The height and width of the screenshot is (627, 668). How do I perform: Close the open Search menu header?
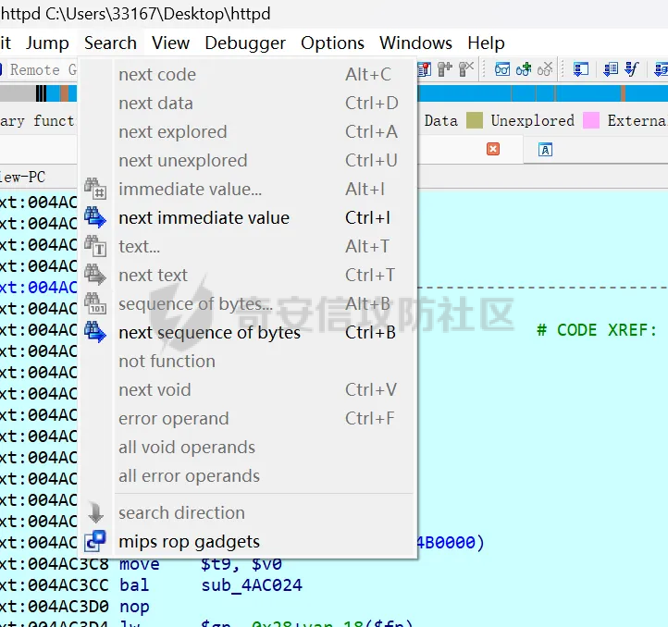click(110, 43)
